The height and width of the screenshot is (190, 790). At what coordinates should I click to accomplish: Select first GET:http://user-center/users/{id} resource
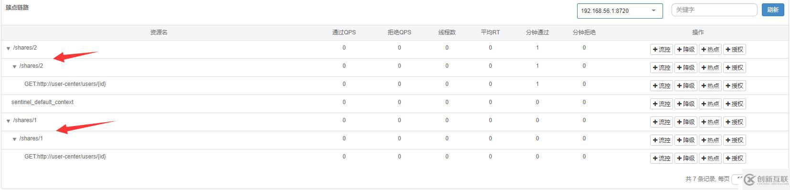point(65,84)
